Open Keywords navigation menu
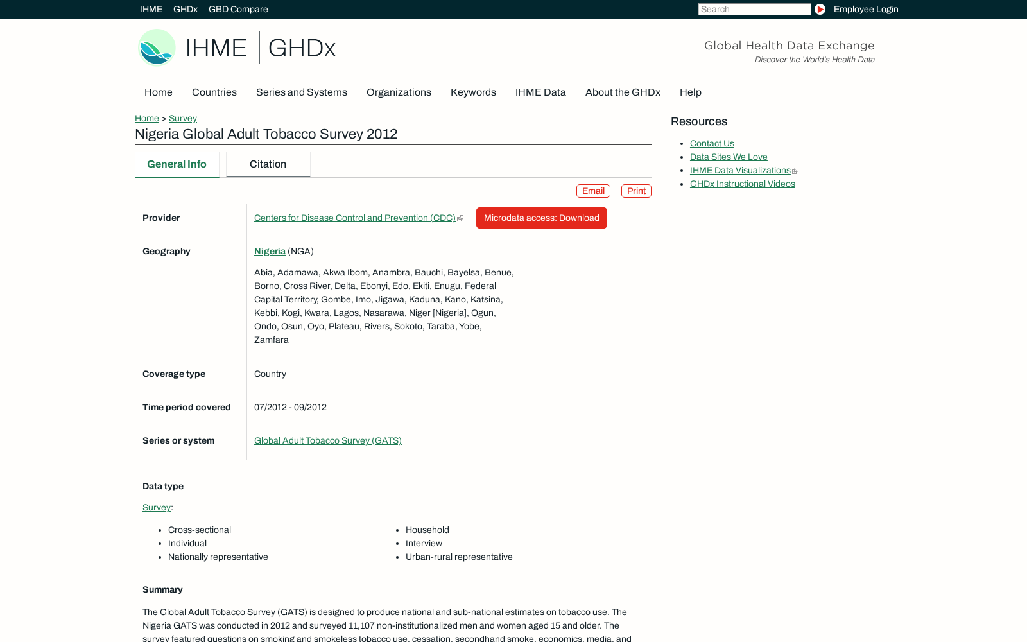Image resolution: width=1027 pixels, height=642 pixels. coord(473,92)
